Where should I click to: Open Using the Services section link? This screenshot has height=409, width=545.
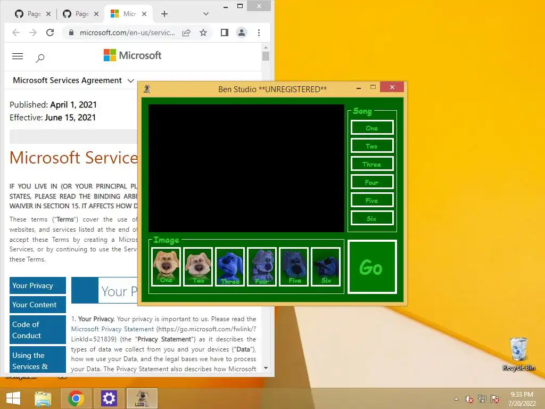pos(38,359)
